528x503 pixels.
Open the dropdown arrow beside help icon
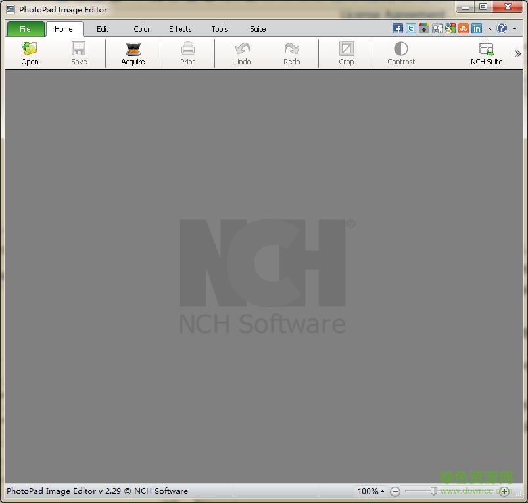pyautogui.click(x=514, y=29)
